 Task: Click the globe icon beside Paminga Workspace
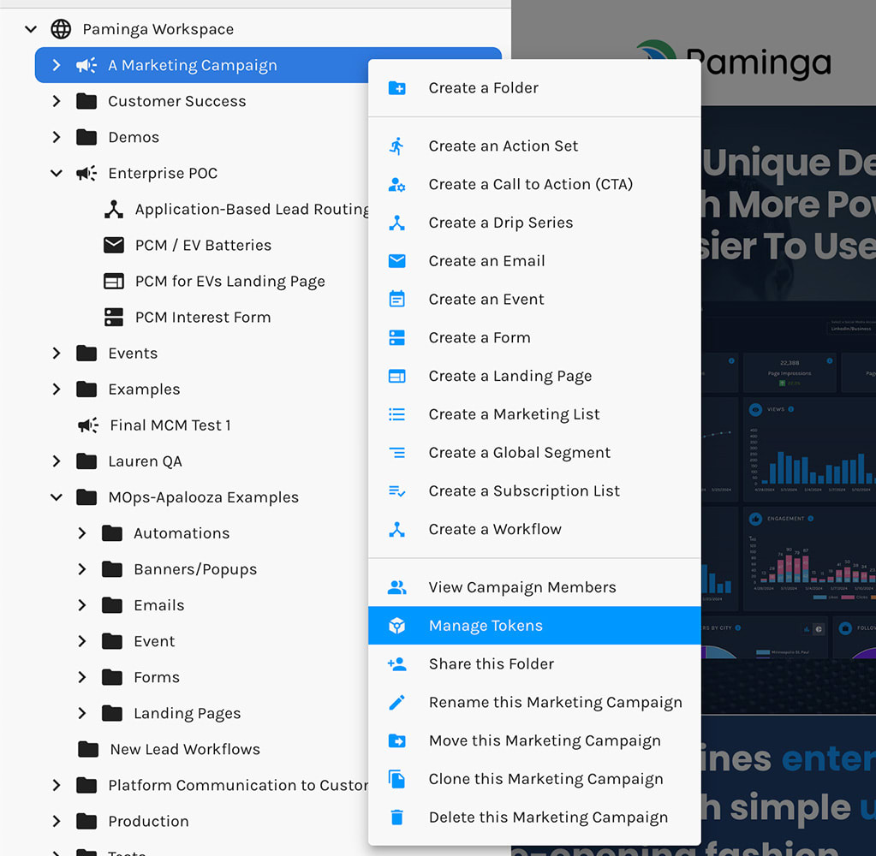point(61,29)
